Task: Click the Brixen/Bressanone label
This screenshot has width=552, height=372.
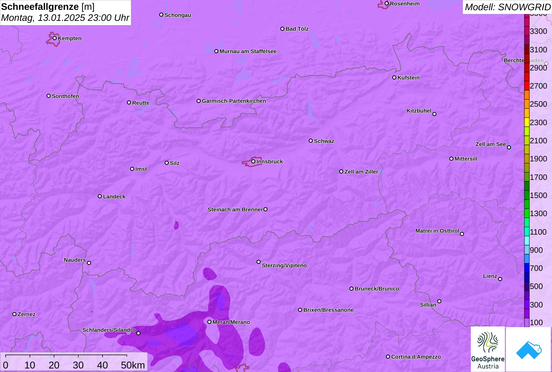Action: [x=328, y=310]
